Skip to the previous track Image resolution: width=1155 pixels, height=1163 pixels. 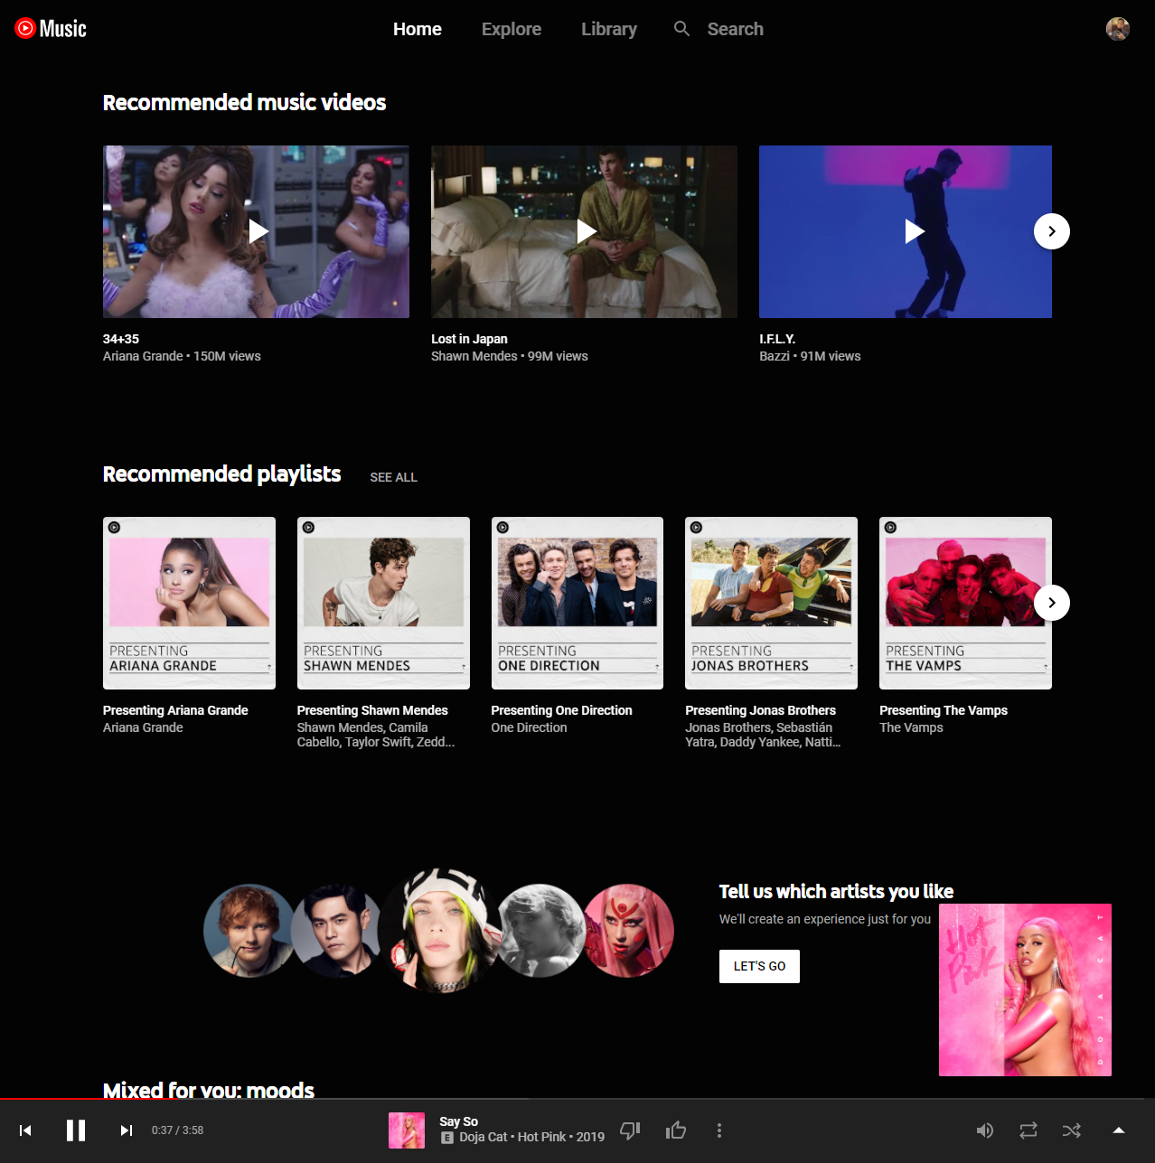[x=25, y=1130]
